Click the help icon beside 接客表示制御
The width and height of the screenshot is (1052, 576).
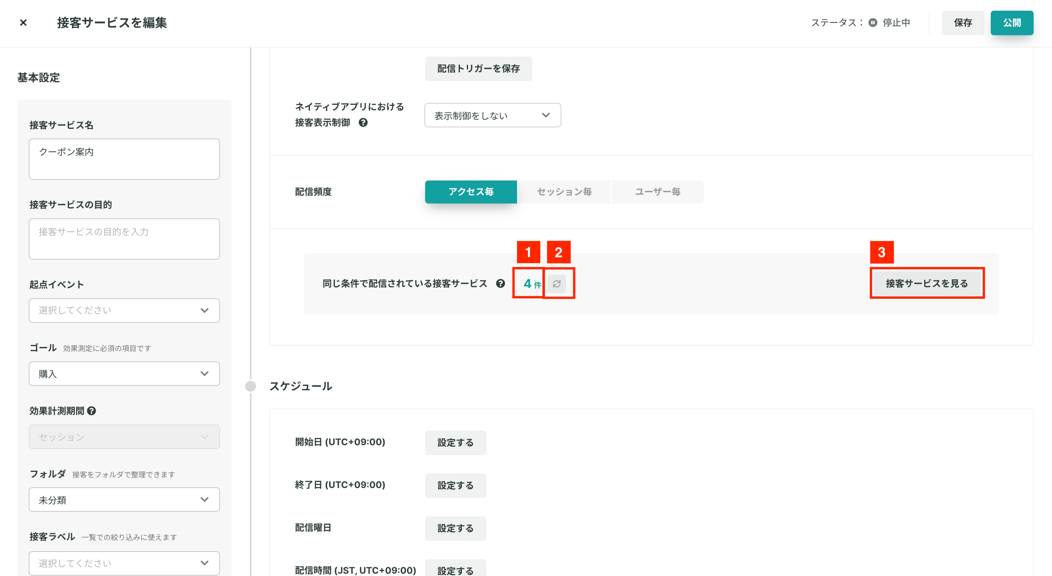click(x=363, y=122)
